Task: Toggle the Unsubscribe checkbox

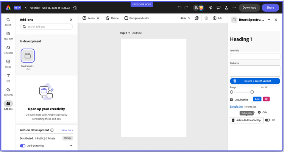Action: pyautogui.click(x=231, y=100)
